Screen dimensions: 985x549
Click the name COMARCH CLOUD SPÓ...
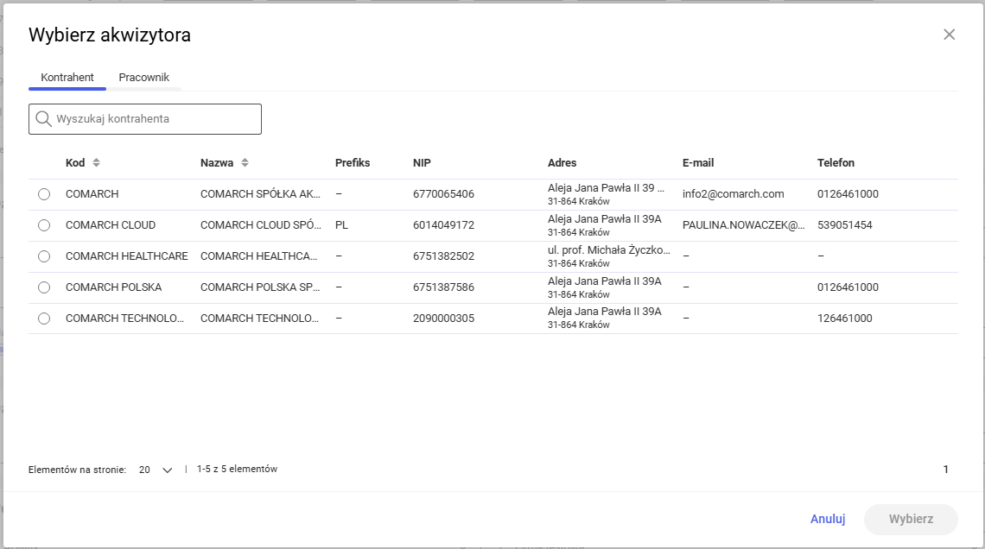(261, 225)
